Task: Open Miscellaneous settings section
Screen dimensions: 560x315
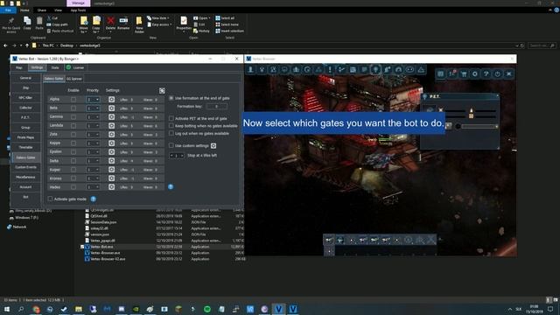Action: coord(25,177)
